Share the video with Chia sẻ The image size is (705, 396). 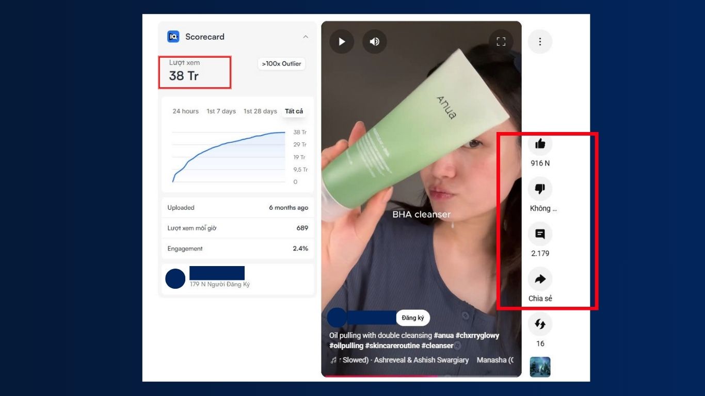tap(540, 279)
